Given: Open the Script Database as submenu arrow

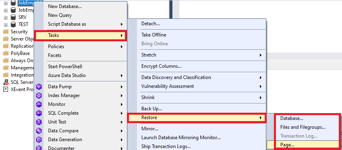Looking at the screenshot, I should coord(122,24).
